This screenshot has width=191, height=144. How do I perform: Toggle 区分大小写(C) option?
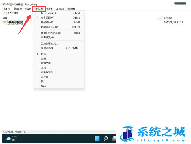coord(59,13)
